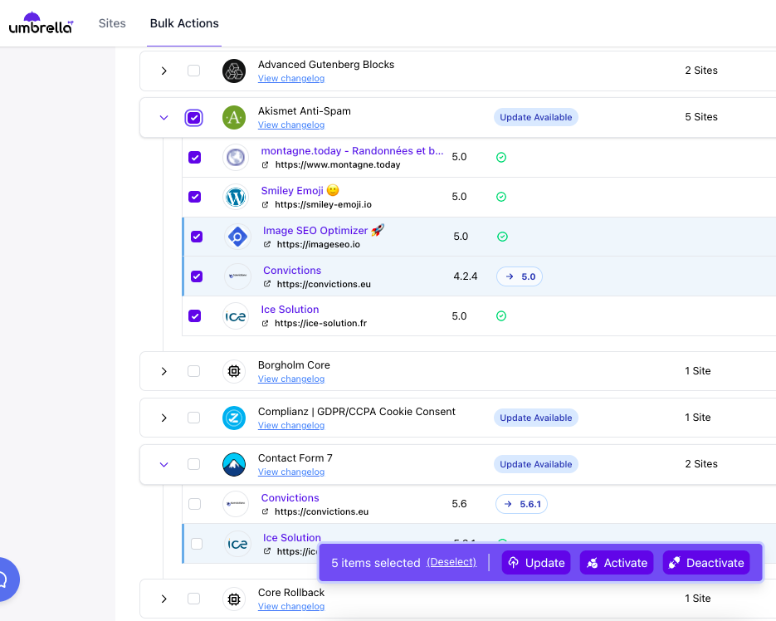The image size is (776, 621).
Task: Click the Borgholm Core chip icon
Action: (234, 371)
